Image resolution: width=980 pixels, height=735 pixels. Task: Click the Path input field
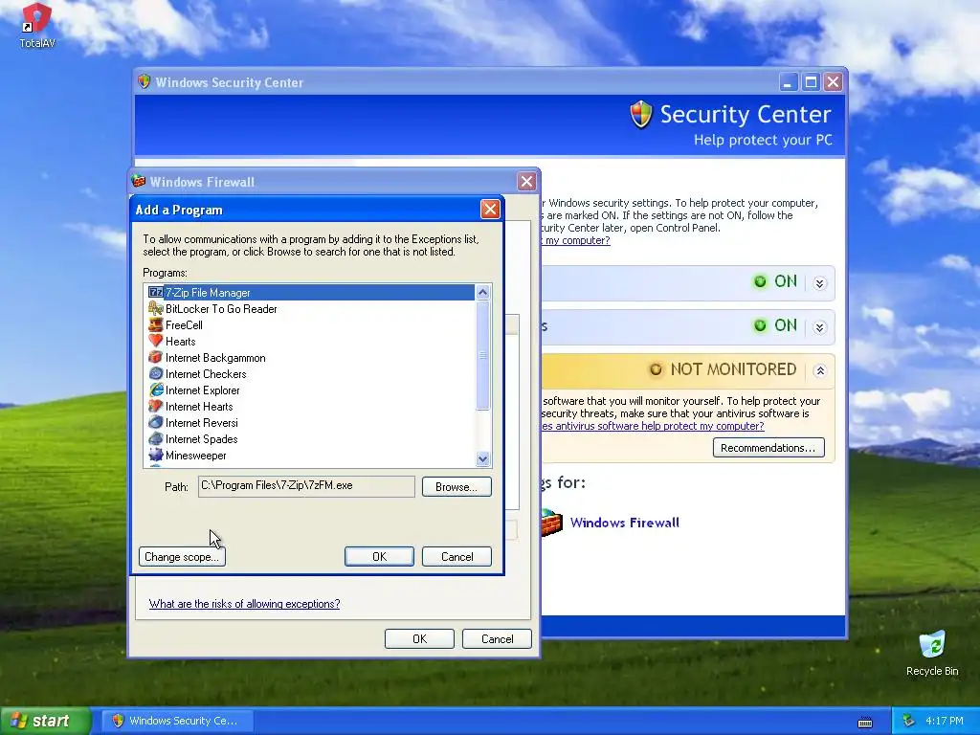coord(306,486)
